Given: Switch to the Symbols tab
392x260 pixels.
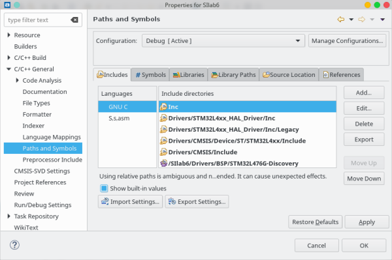Looking at the screenshot, I should [x=150, y=74].
